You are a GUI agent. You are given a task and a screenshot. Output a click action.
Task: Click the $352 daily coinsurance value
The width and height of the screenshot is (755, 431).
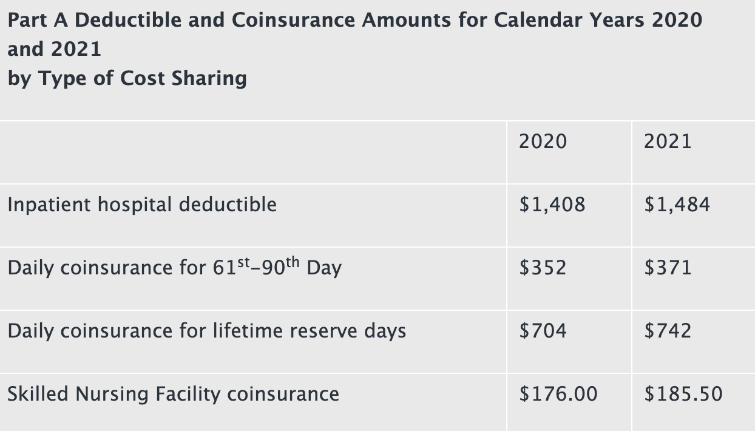[x=543, y=268]
